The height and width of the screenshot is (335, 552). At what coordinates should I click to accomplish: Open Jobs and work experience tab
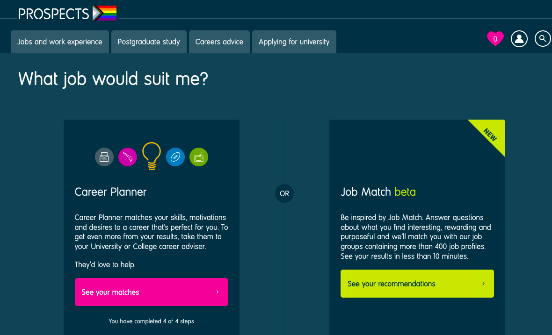(60, 42)
